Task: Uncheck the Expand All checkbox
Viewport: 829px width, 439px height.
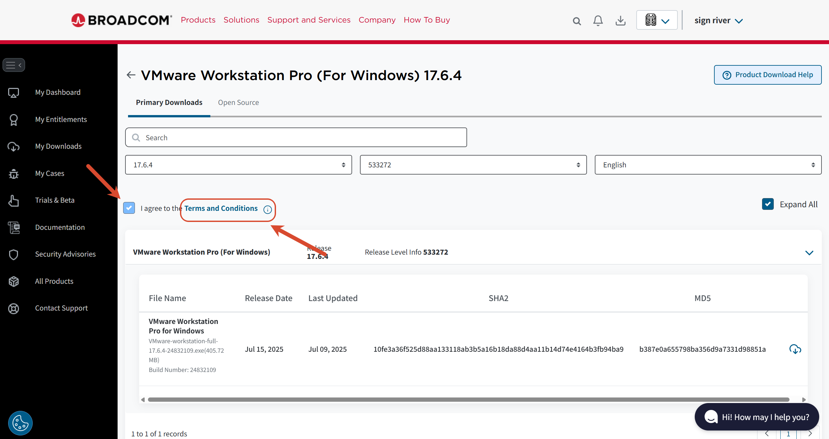Action: (768, 204)
